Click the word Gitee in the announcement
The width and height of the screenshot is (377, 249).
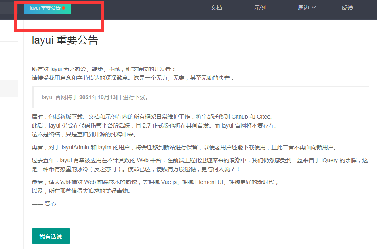[265, 117]
